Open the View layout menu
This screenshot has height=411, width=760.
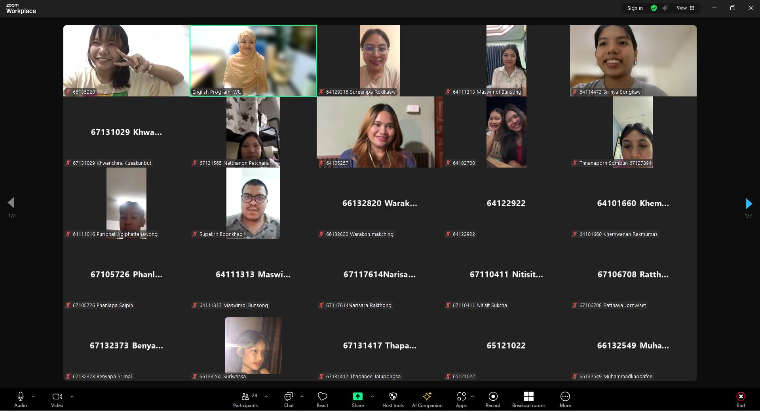click(685, 8)
